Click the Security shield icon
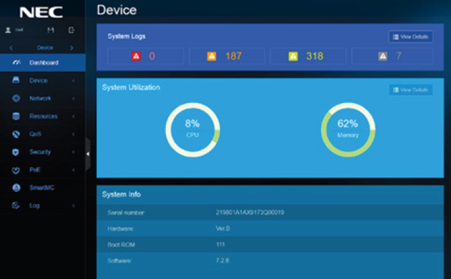 coord(16,152)
